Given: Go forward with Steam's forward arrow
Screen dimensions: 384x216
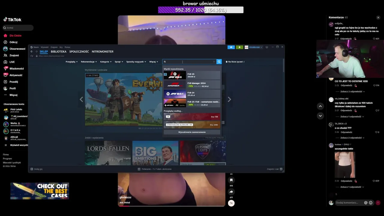Looking at the screenshot, I should (36, 52).
